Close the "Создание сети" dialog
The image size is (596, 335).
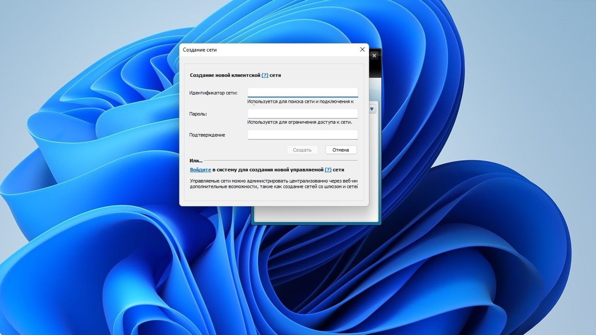pyautogui.click(x=362, y=50)
